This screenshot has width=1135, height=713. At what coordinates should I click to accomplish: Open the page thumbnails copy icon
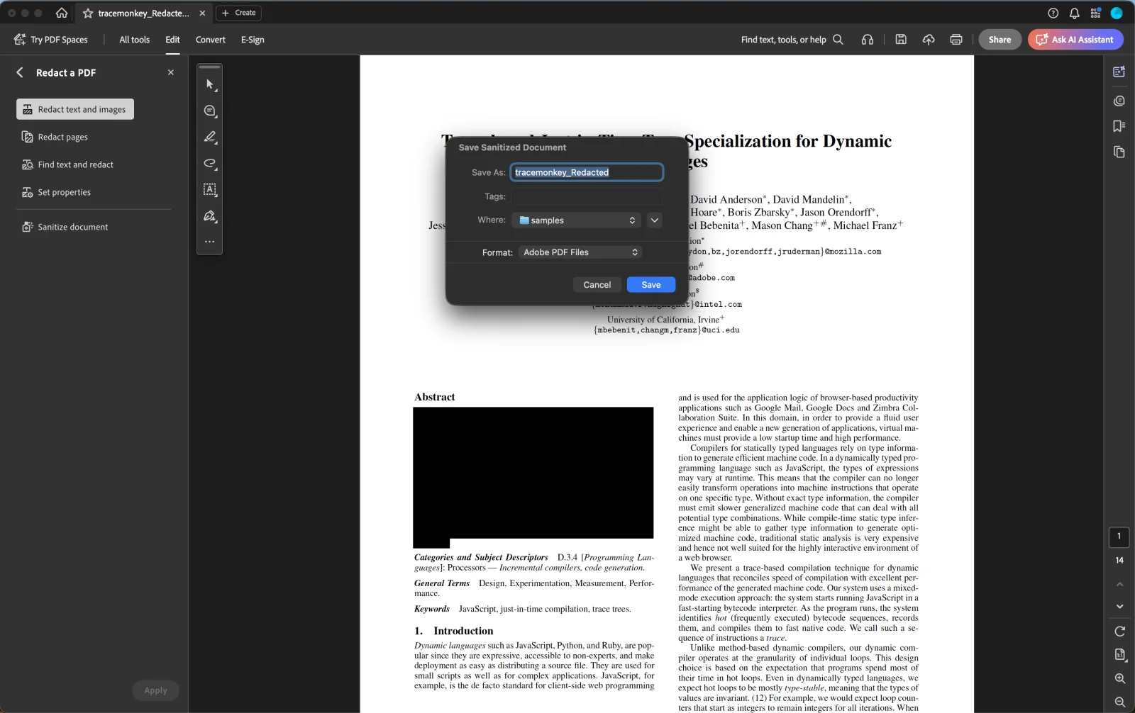pyautogui.click(x=1119, y=152)
